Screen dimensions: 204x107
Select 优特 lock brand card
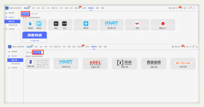point(137,25)
